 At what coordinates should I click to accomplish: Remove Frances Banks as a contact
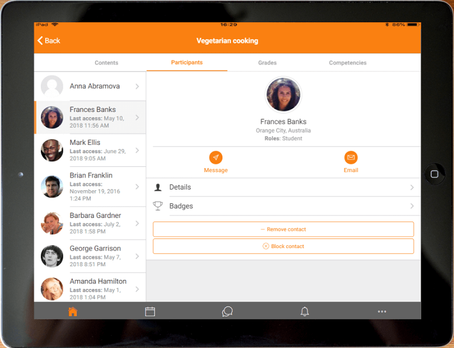(x=283, y=229)
